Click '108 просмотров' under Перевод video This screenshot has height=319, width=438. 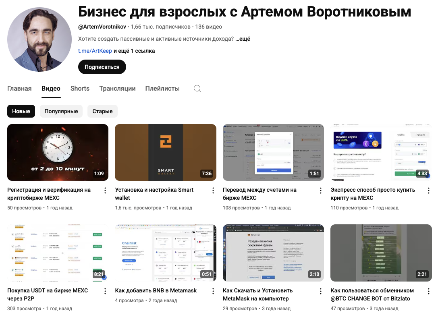(241, 208)
